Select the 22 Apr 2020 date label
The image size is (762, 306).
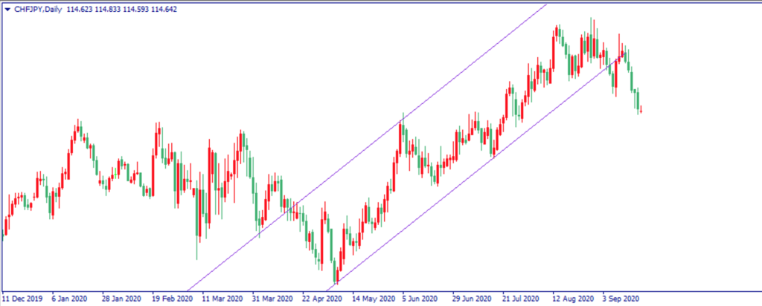pyautogui.click(x=321, y=299)
